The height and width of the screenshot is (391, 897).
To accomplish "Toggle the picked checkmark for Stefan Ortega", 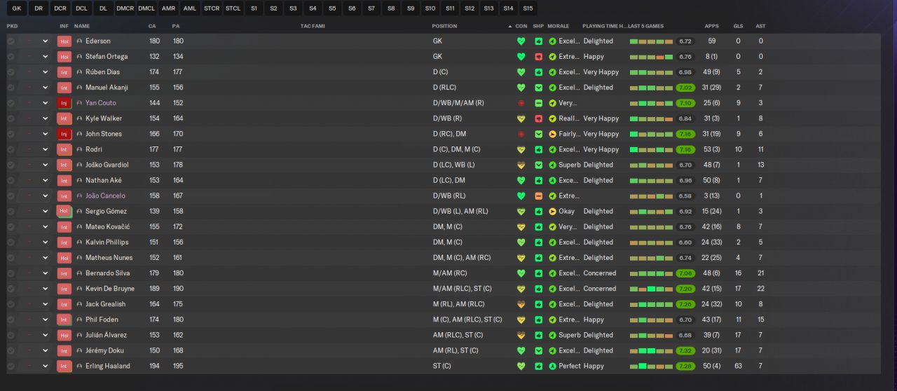I will pyautogui.click(x=11, y=57).
